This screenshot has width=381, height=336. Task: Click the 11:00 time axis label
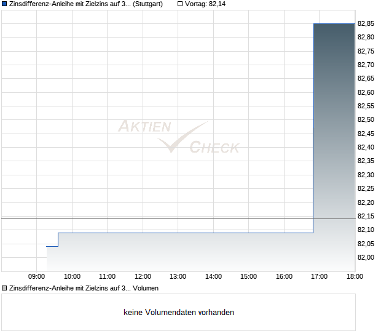point(107,277)
